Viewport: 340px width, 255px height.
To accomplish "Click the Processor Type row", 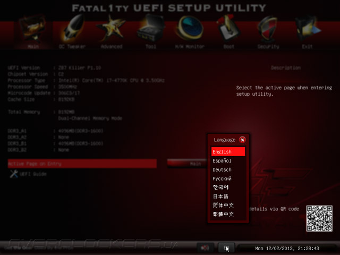I will click(x=86, y=80).
